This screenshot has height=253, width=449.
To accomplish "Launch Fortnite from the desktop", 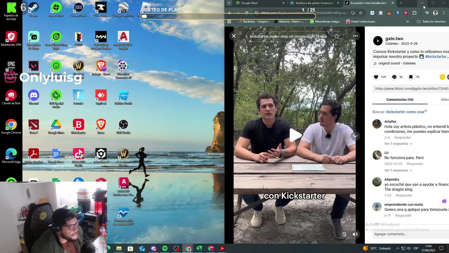I will pos(79,97).
